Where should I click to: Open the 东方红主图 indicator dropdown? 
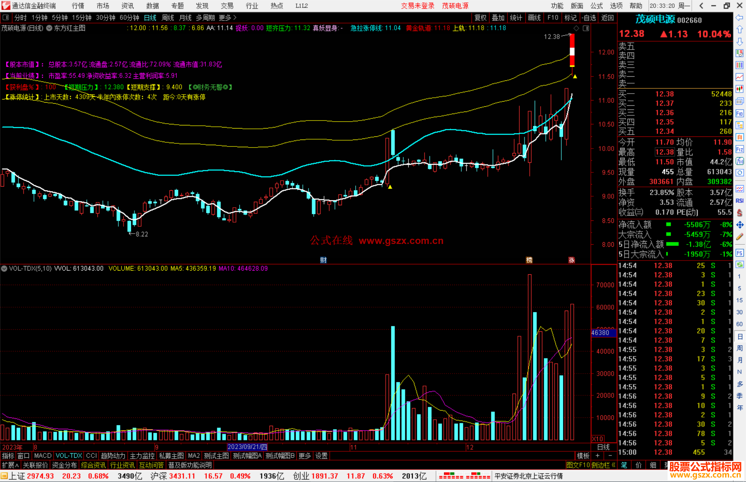(x=49, y=28)
